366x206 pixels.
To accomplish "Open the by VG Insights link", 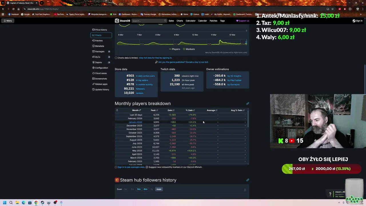I will click(234, 76).
